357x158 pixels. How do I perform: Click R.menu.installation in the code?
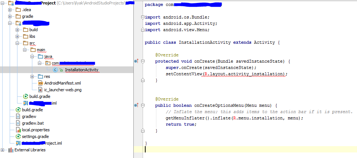coord(258,118)
